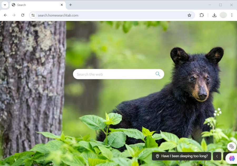
Task: Show previous background image arrow
Action: [x=217, y=156]
